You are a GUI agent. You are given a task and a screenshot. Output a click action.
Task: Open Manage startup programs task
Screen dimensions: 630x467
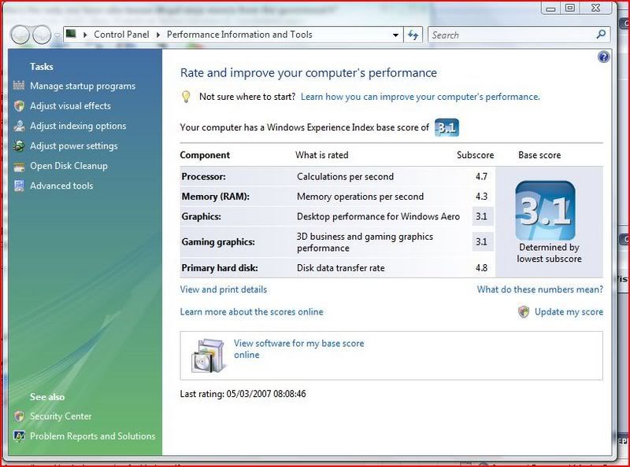pos(83,86)
